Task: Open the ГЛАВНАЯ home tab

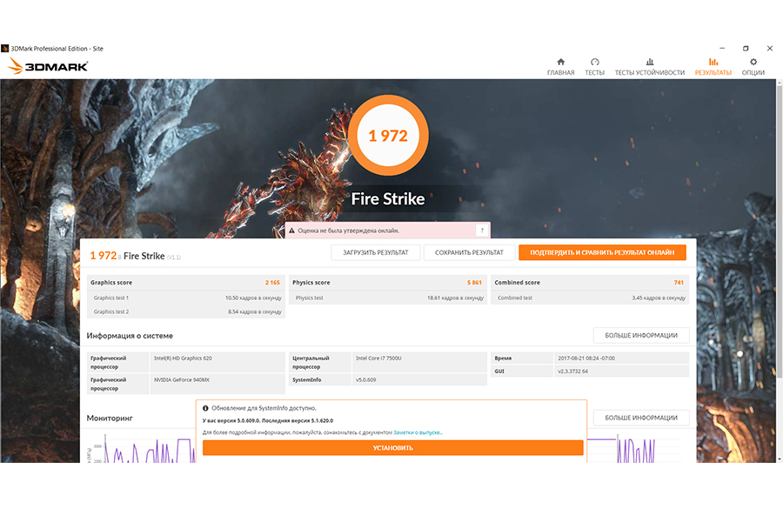Action: point(560,67)
